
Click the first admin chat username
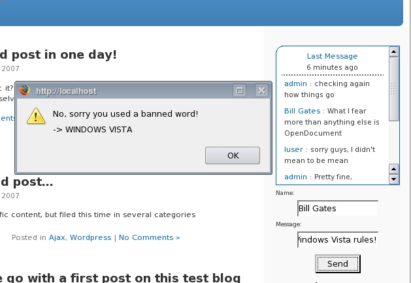coord(295,83)
